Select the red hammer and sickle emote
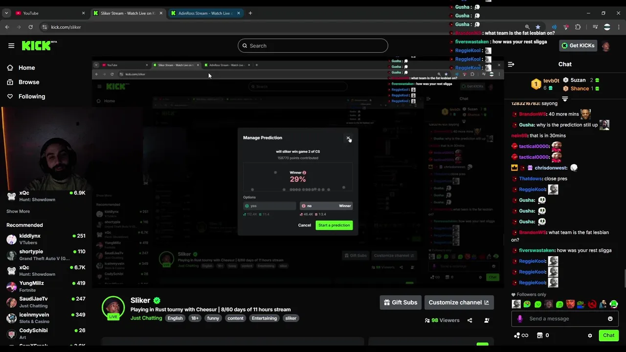Screen dimensions: 626x352 pyautogui.click(x=592, y=305)
